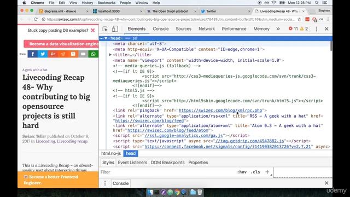The image size is (350, 197).
Task: Switch to the localhost:3000 browser tab
Action: point(118,11)
